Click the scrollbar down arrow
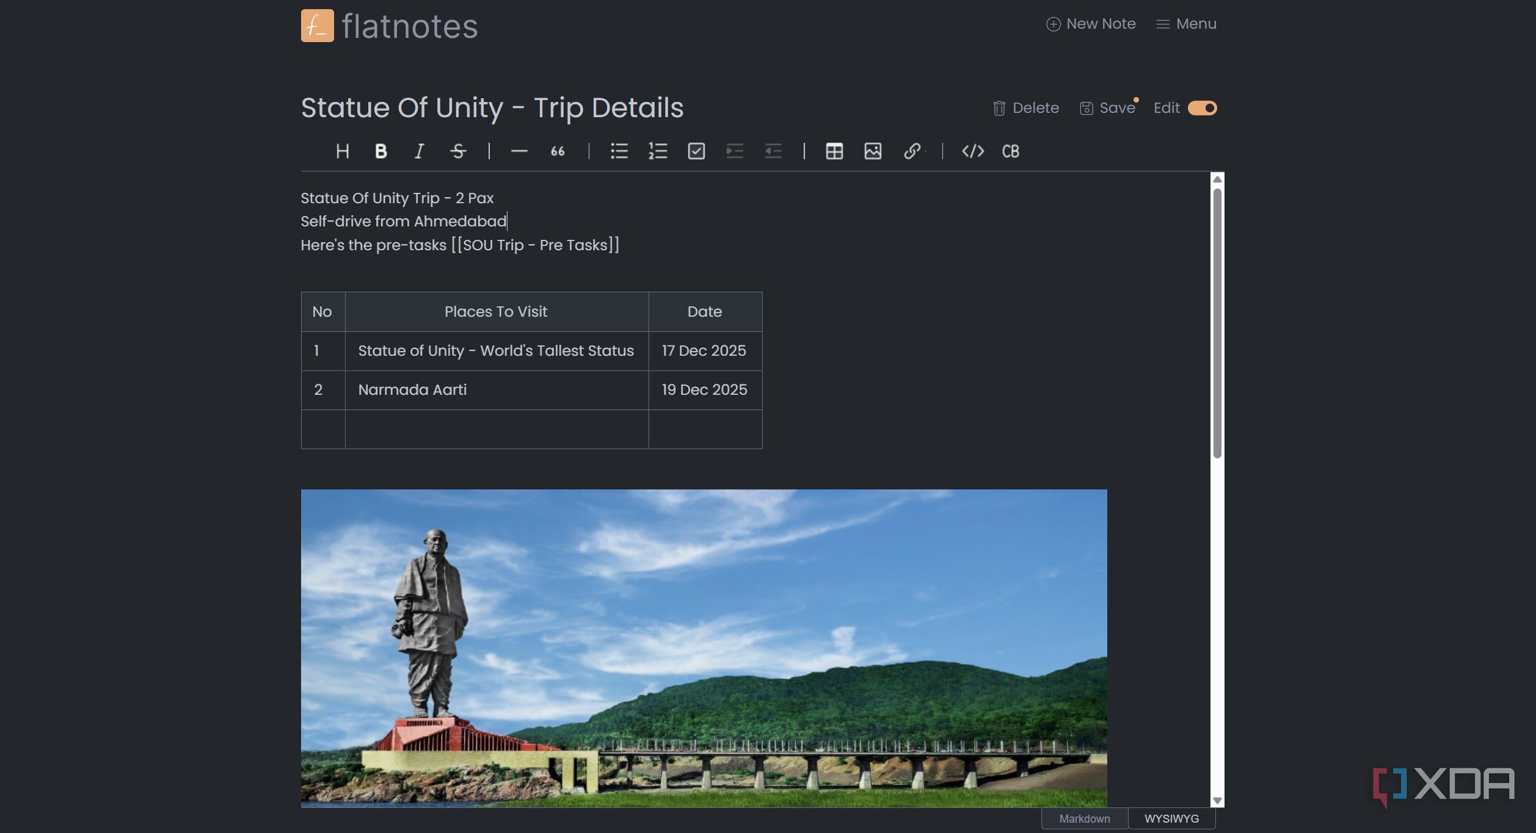 click(x=1217, y=801)
